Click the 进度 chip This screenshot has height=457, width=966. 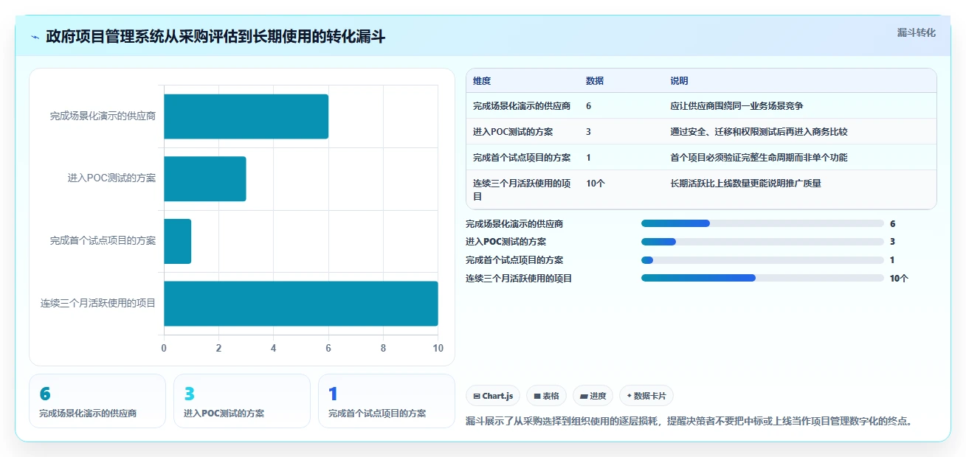click(593, 396)
